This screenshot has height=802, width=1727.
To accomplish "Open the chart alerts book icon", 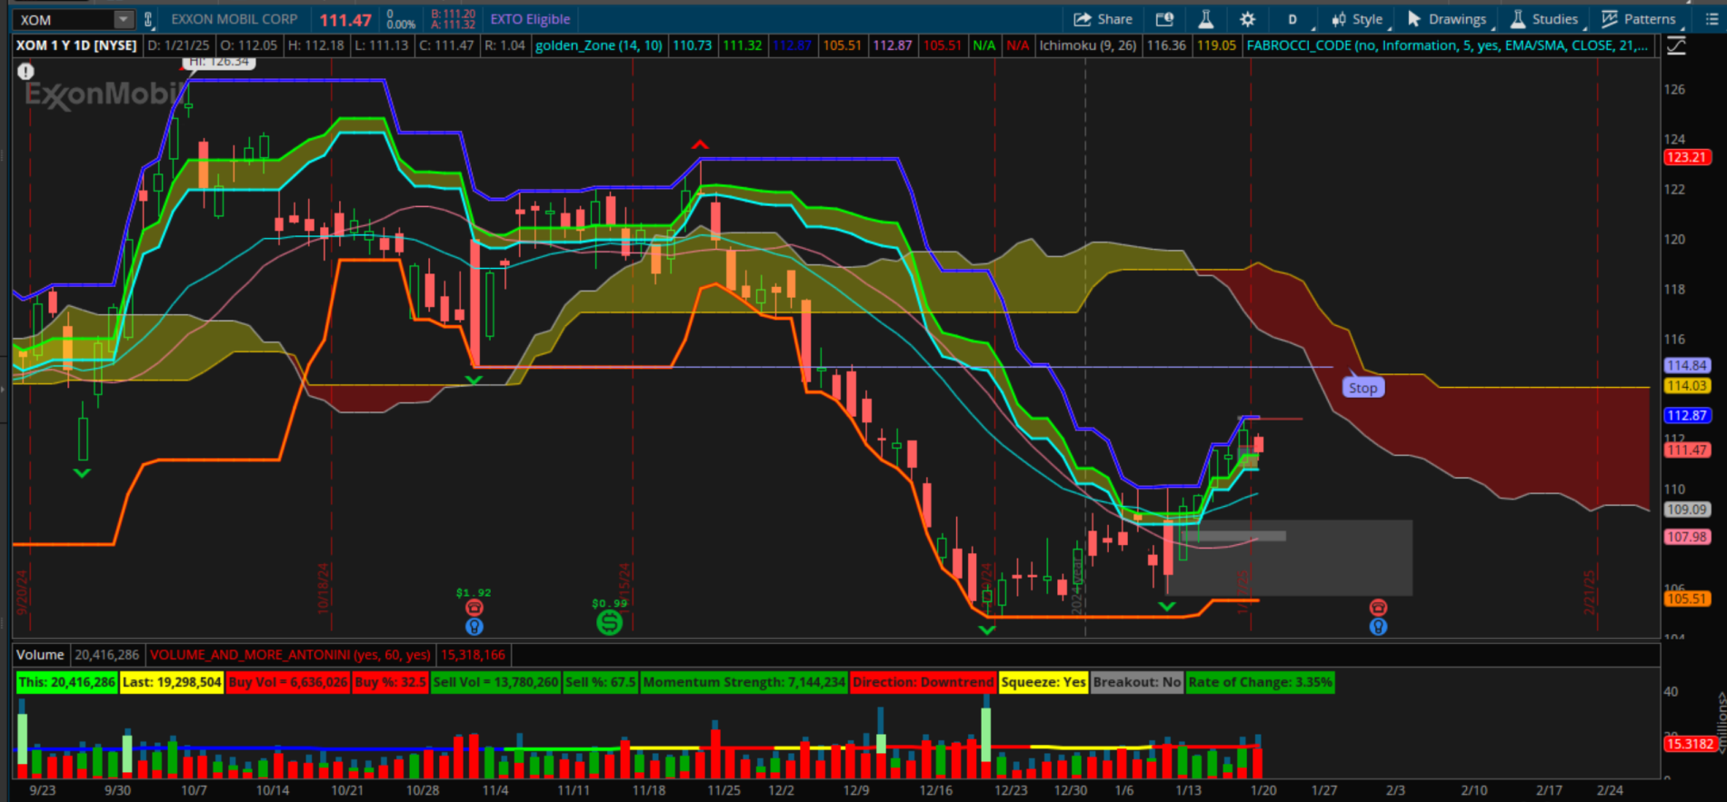I will point(1164,19).
